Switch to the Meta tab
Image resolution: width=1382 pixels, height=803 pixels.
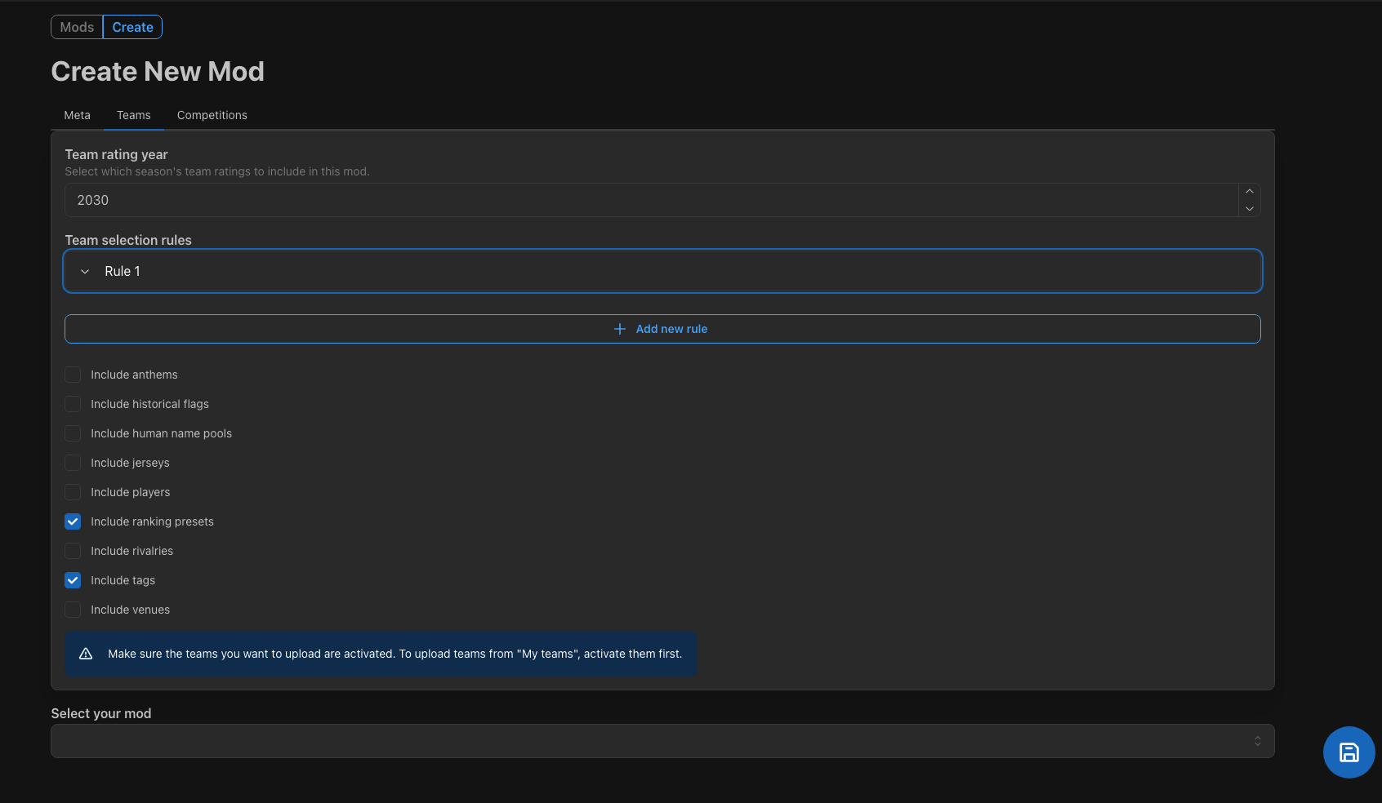tap(78, 115)
